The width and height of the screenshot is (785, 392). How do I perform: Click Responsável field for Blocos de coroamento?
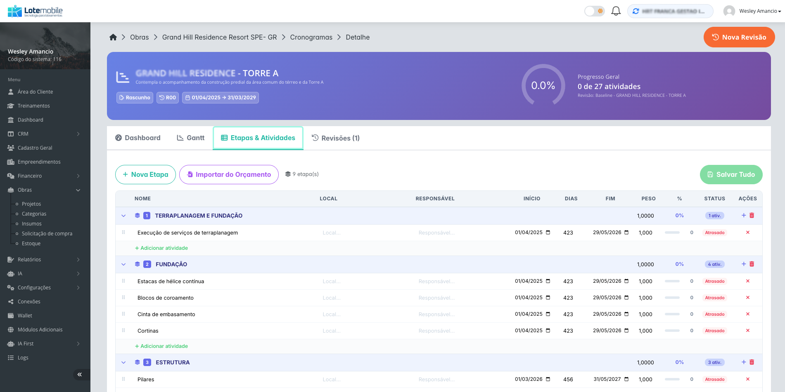[462, 298]
